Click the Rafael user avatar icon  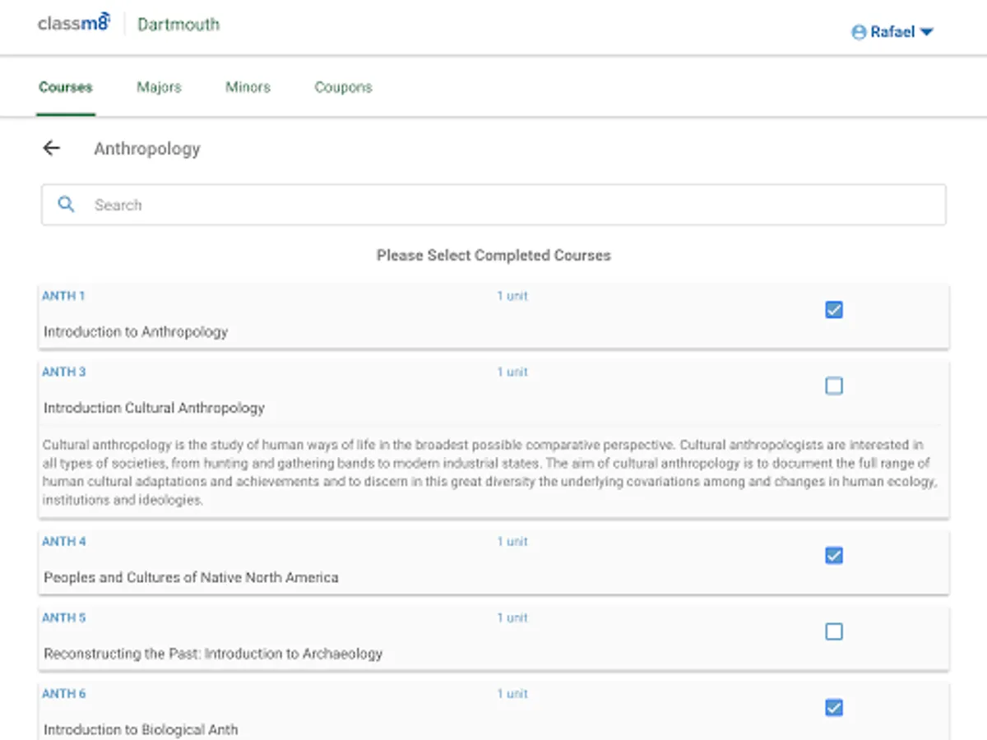pyautogui.click(x=859, y=32)
